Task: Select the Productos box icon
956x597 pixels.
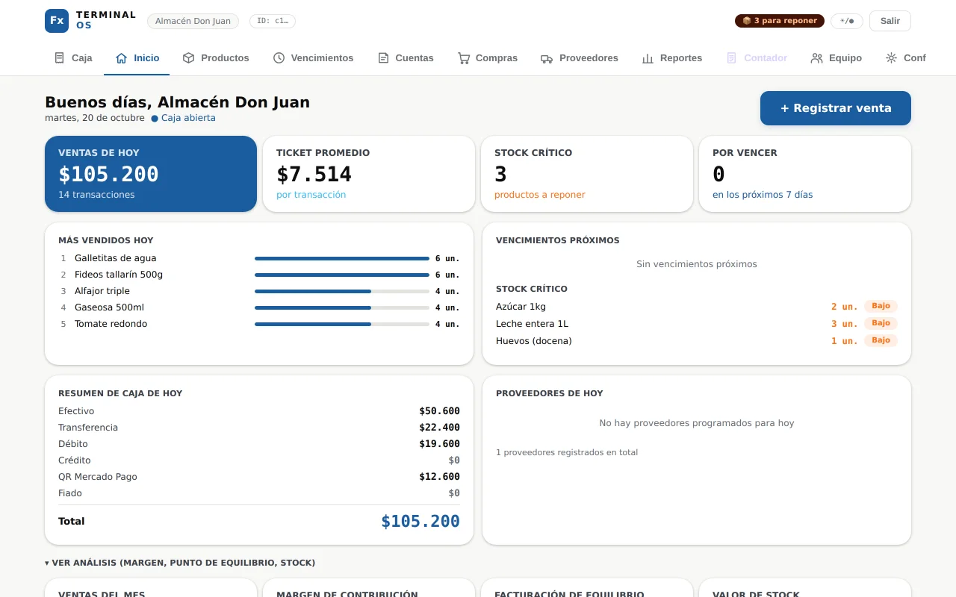Action: [189, 57]
